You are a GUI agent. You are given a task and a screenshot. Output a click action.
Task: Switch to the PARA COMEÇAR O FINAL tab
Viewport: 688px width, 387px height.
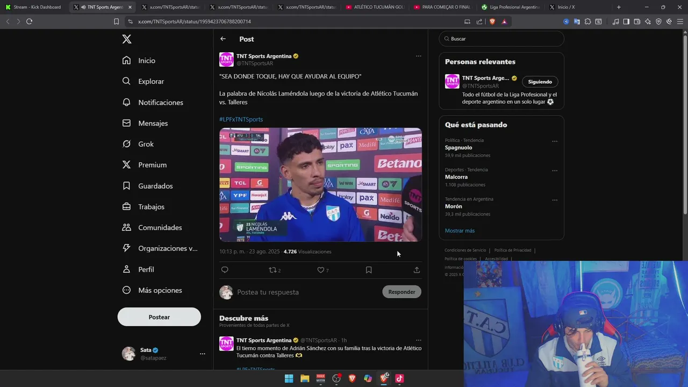click(444, 7)
